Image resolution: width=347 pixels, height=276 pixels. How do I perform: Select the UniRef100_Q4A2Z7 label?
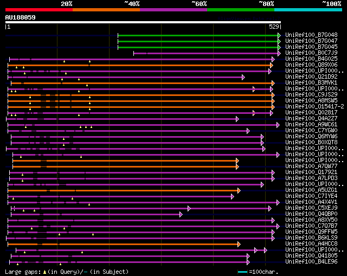click(x=311, y=119)
